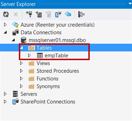Expand the empTable node arrow

(29, 56)
